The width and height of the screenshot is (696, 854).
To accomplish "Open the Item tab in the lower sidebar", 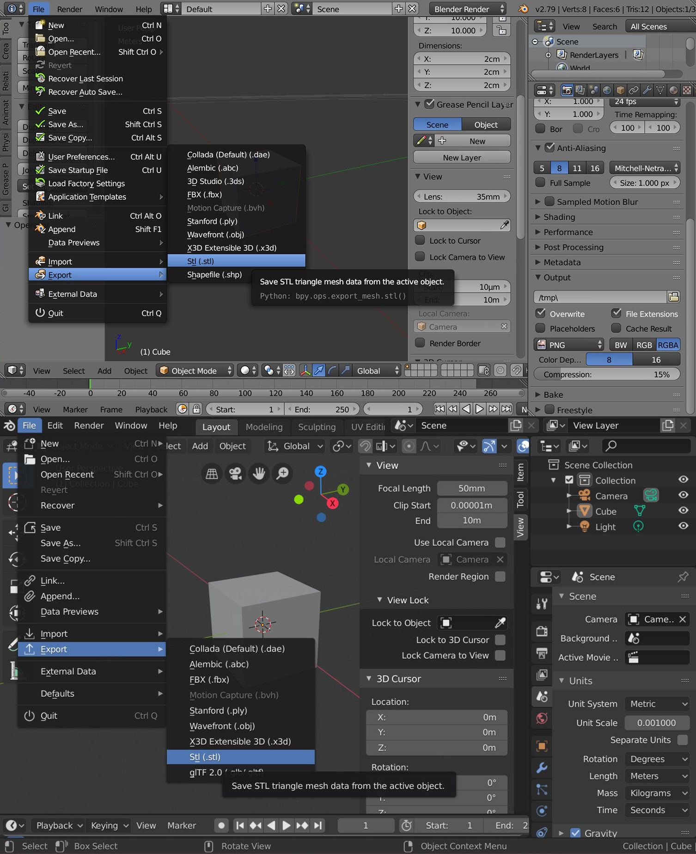I will (520, 473).
